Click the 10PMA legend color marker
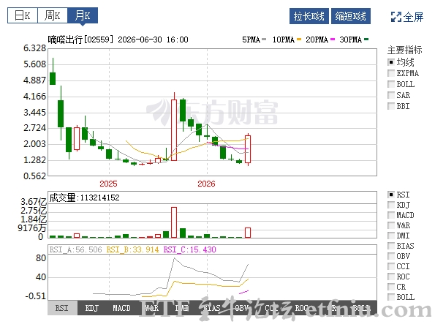This screenshot has width=435, height=327. (x=299, y=40)
